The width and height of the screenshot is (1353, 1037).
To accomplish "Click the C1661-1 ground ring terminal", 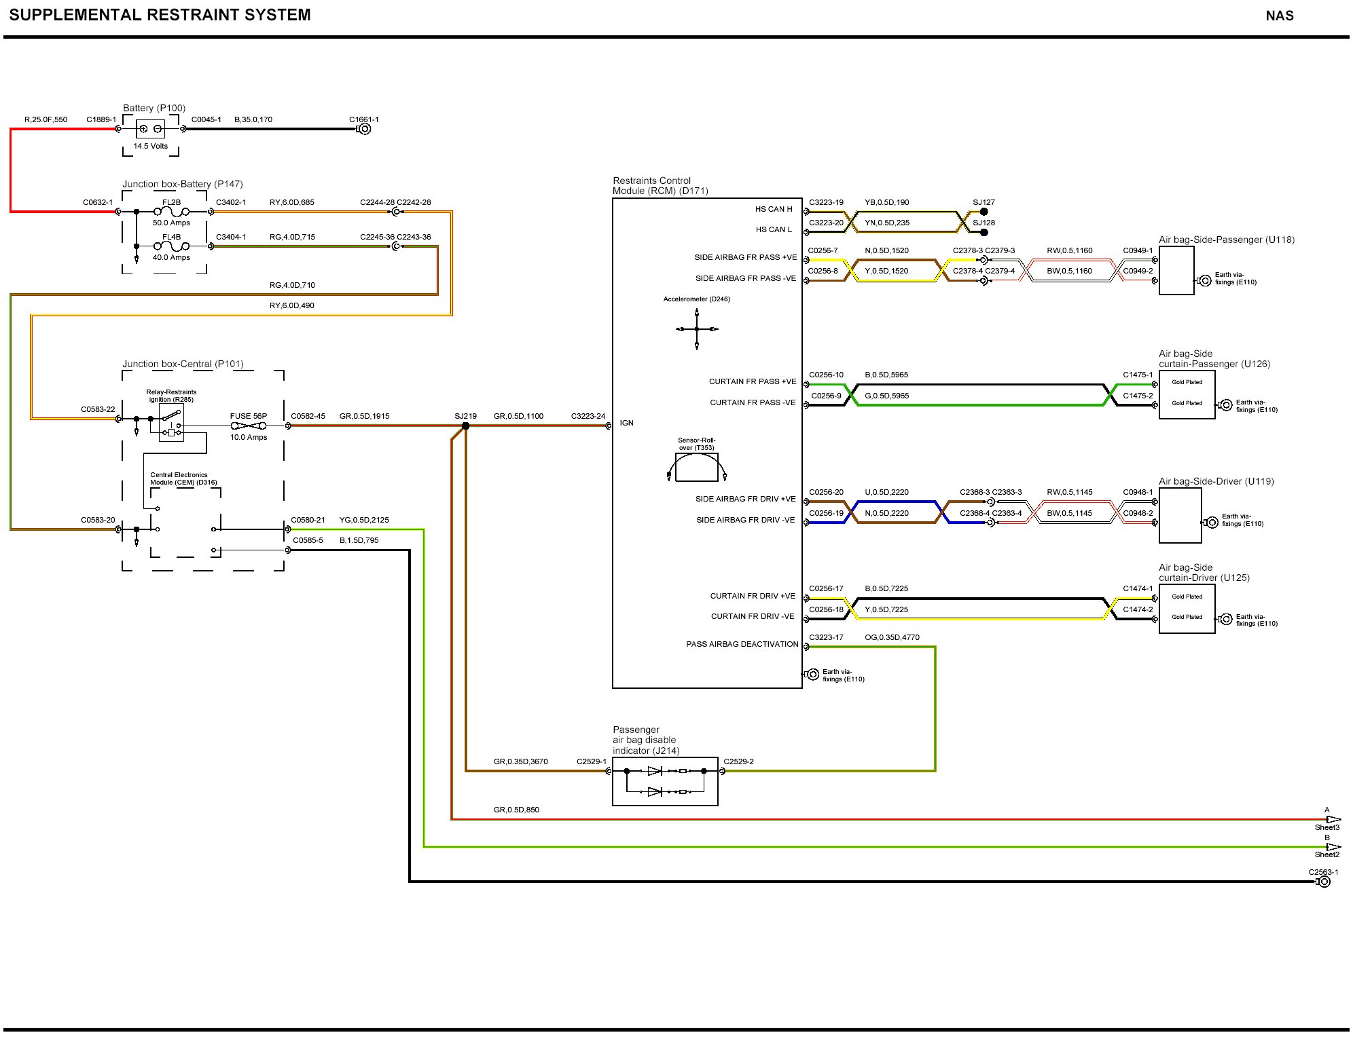I will pos(364,129).
